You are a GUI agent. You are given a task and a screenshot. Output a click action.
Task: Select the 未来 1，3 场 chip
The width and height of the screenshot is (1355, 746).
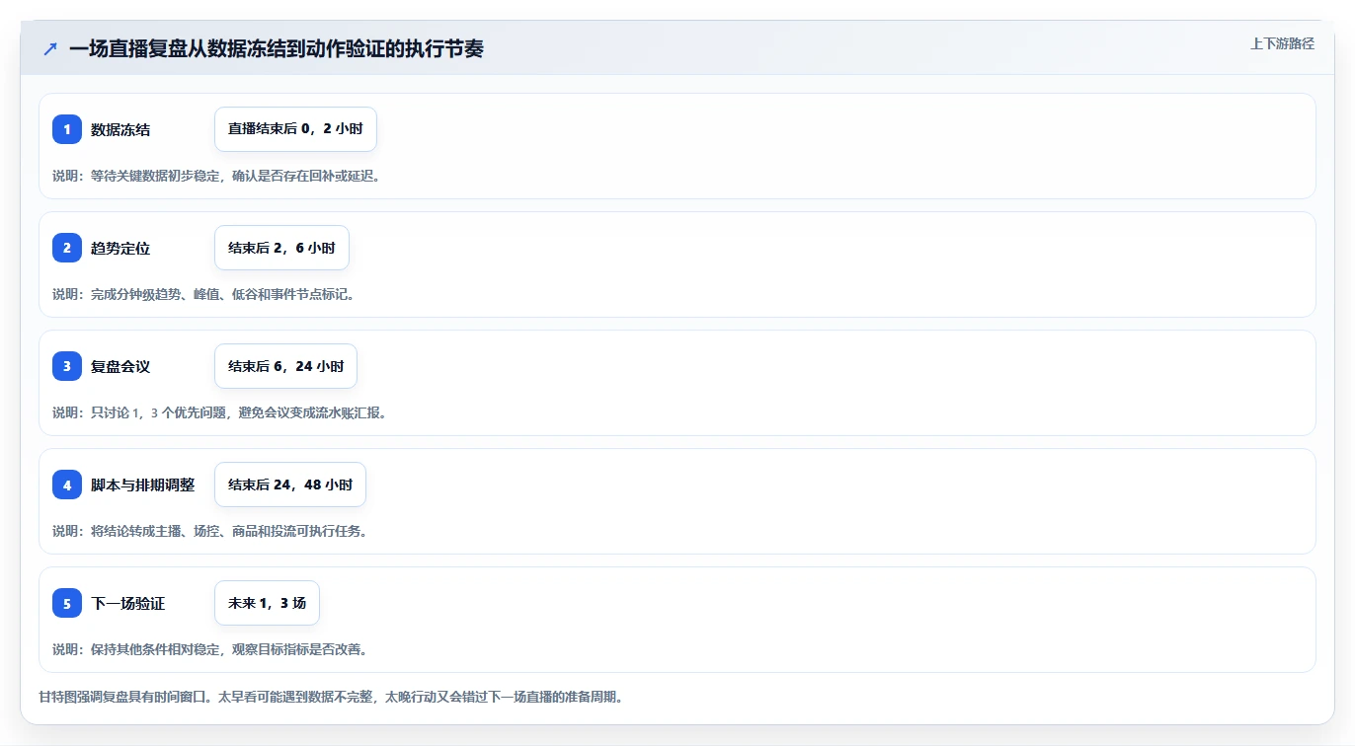267,603
